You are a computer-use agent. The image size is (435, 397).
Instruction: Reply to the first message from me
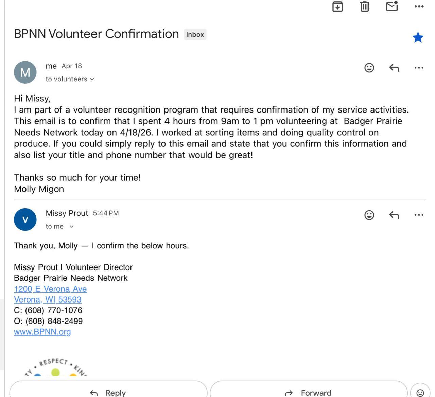(394, 68)
